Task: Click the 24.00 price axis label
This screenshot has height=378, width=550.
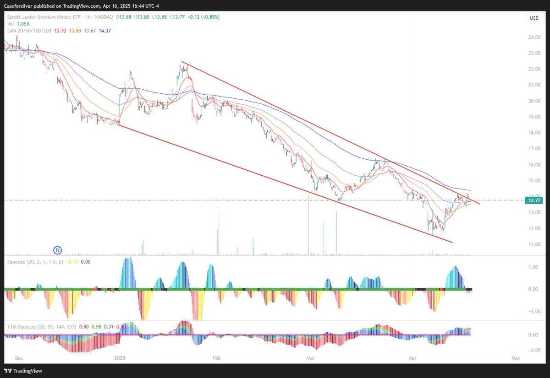Action: [534, 38]
